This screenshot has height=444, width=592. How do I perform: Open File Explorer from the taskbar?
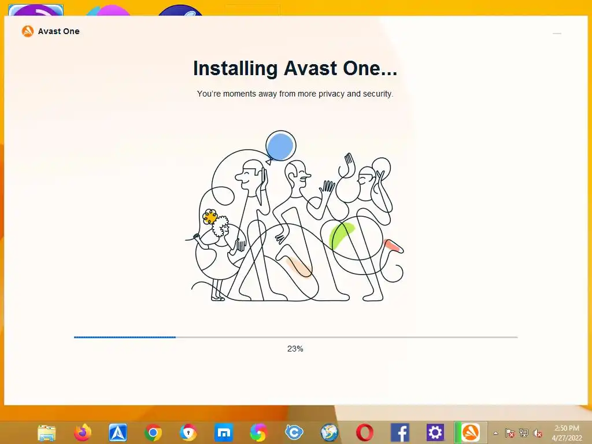click(x=47, y=432)
